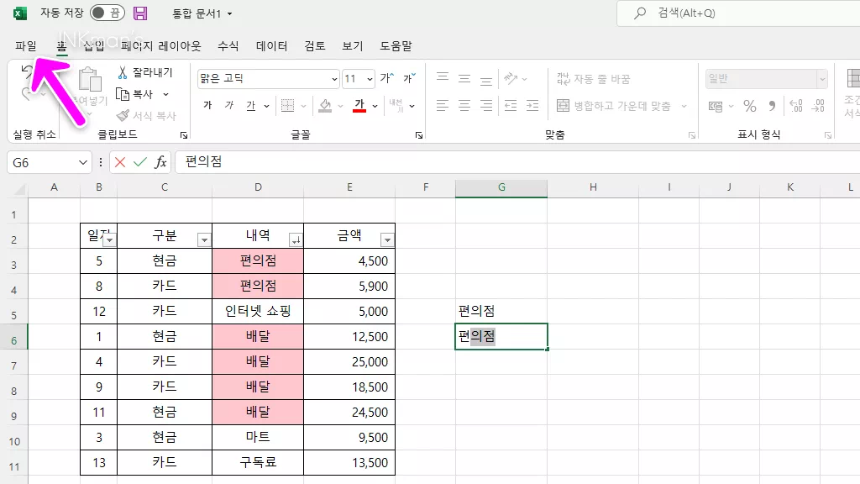Click decrease decimal icon

coord(818,105)
